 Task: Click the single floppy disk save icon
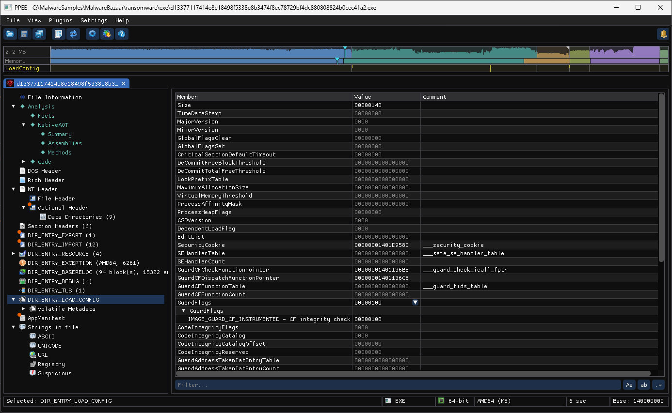pyautogui.click(x=24, y=34)
